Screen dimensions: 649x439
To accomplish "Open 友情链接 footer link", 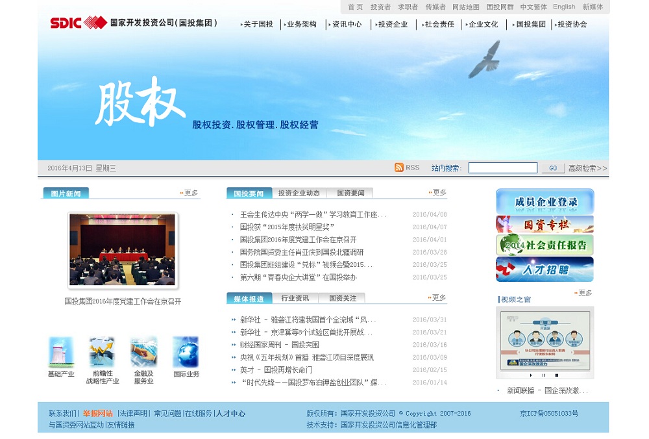I will click(121, 425).
